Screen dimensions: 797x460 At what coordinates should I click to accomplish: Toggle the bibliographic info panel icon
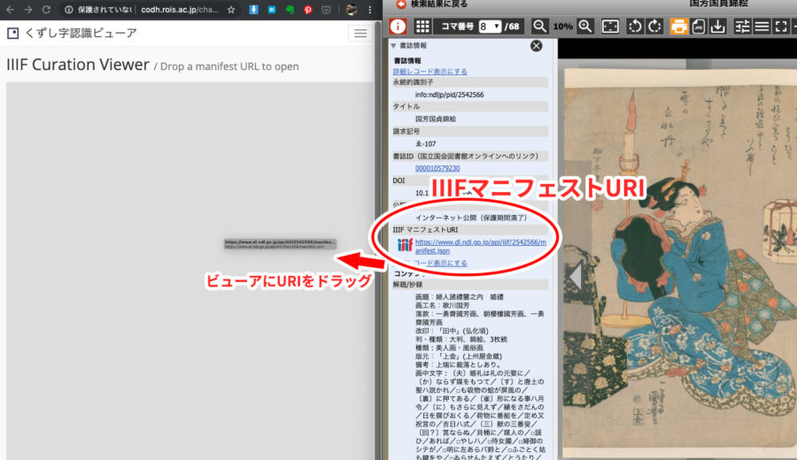[x=398, y=27]
